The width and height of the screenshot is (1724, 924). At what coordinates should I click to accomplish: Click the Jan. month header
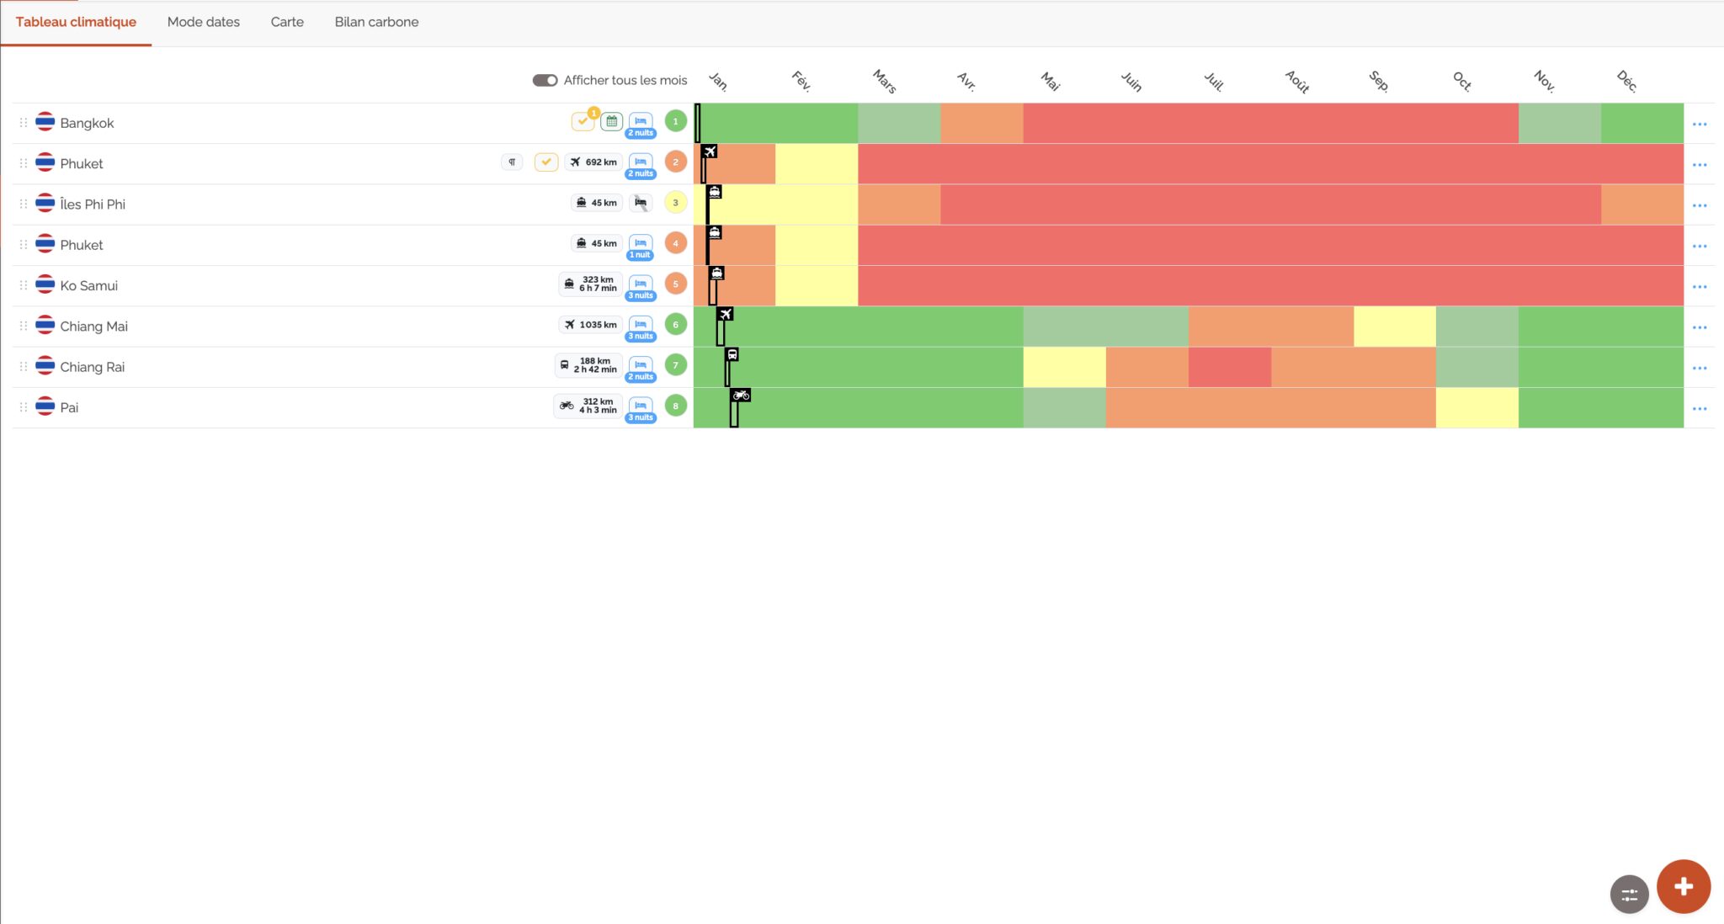tap(718, 81)
